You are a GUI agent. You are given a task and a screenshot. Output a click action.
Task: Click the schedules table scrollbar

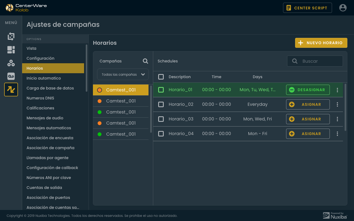click(x=345, y=107)
